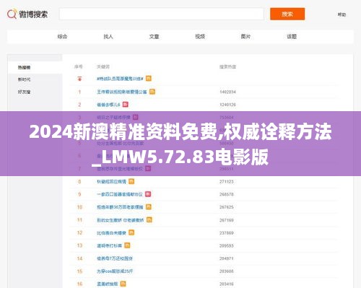Click the orange badge beside rank 10 keyword
Image resolution: width=361 pixels, height=288 pixels.
point(149,207)
